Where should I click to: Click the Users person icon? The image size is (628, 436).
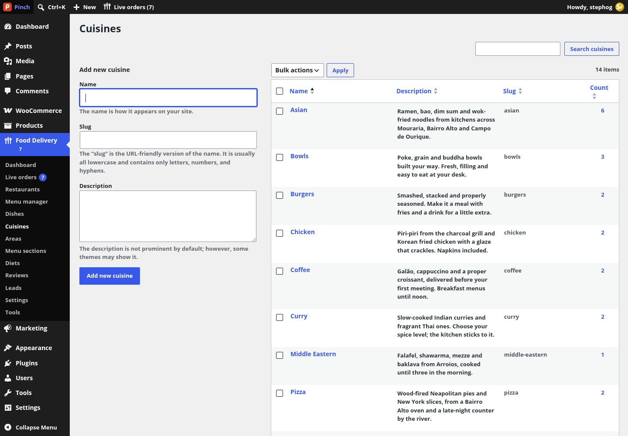click(x=8, y=378)
